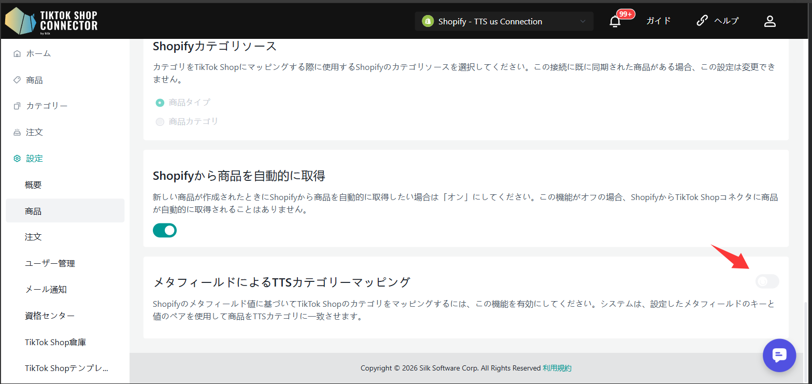Click the ガイド button in header
The image size is (812, 384).
(658, 21)
